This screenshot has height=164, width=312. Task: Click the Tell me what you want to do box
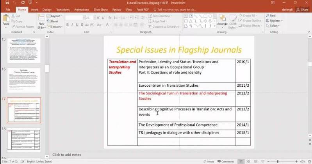(x=175, y=9)
